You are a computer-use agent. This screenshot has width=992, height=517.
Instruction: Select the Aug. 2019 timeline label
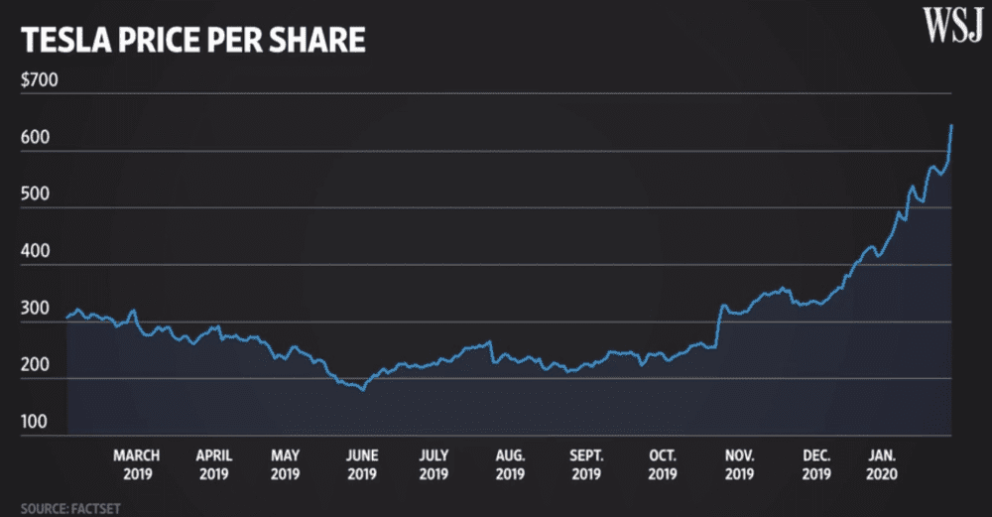(x=510, y=464)
